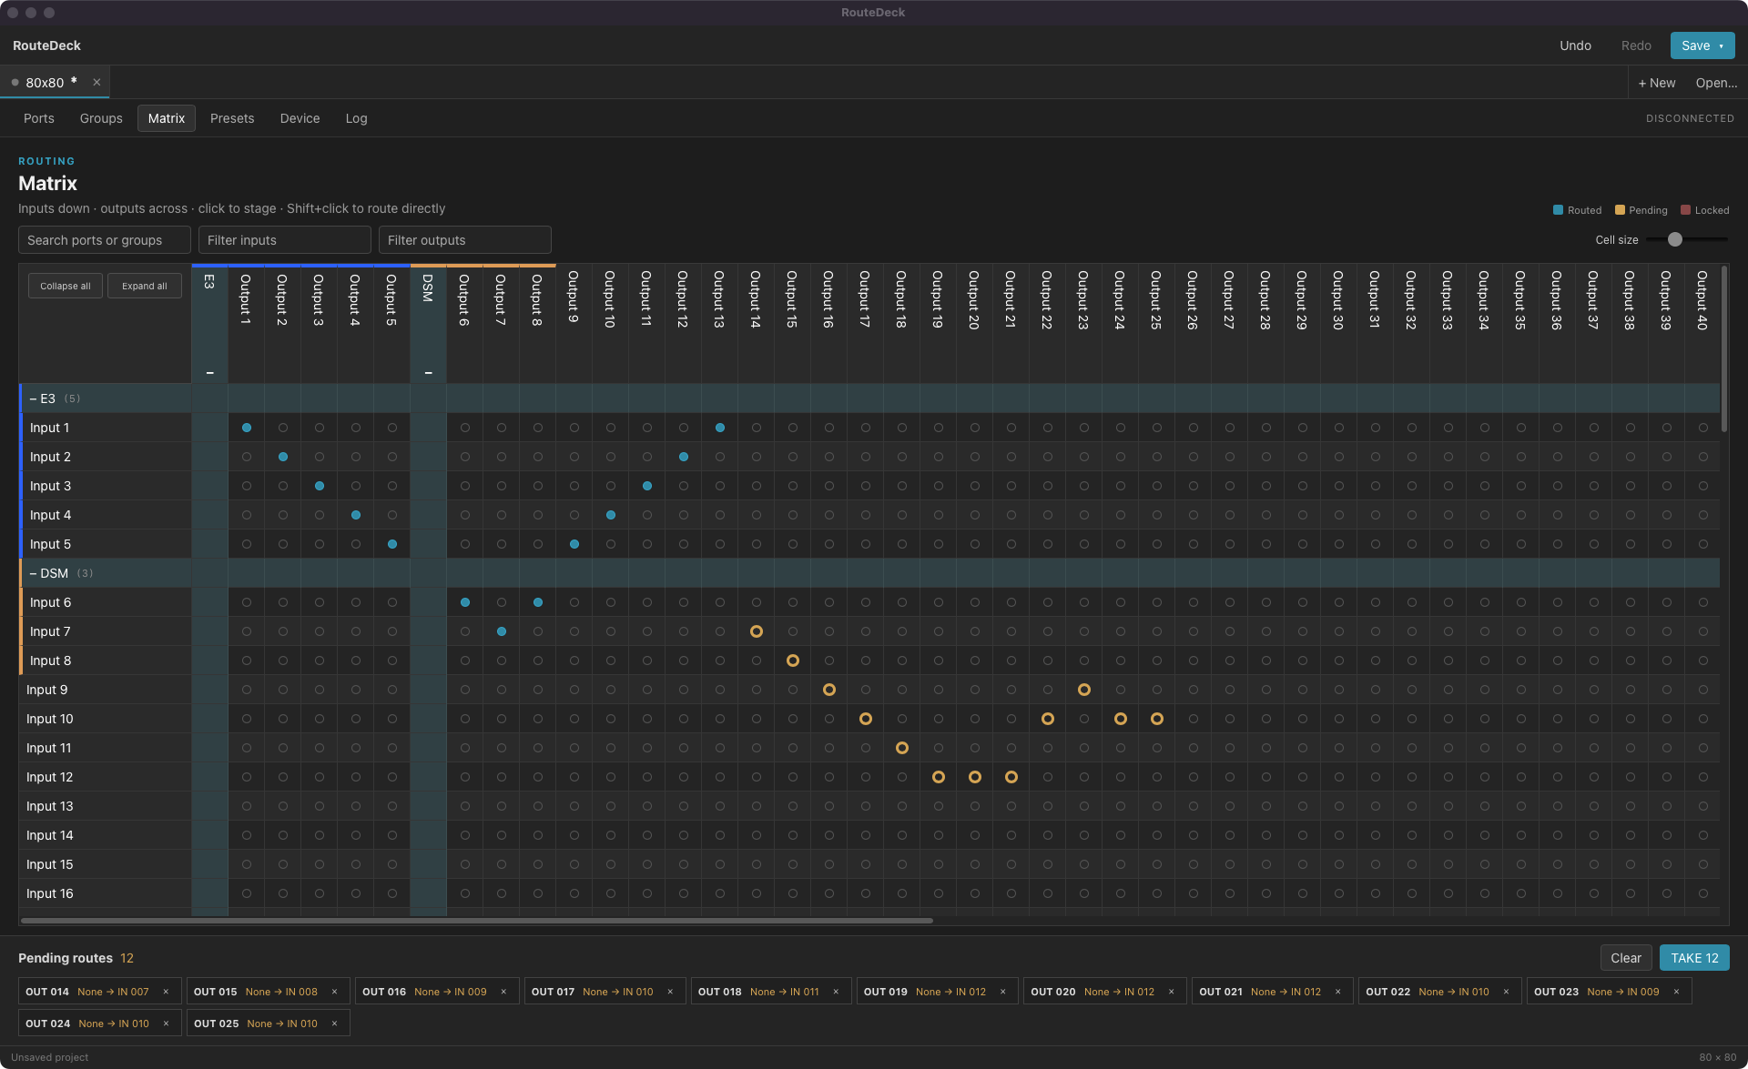Switch to the Ports tab

(x=39, y=118)
